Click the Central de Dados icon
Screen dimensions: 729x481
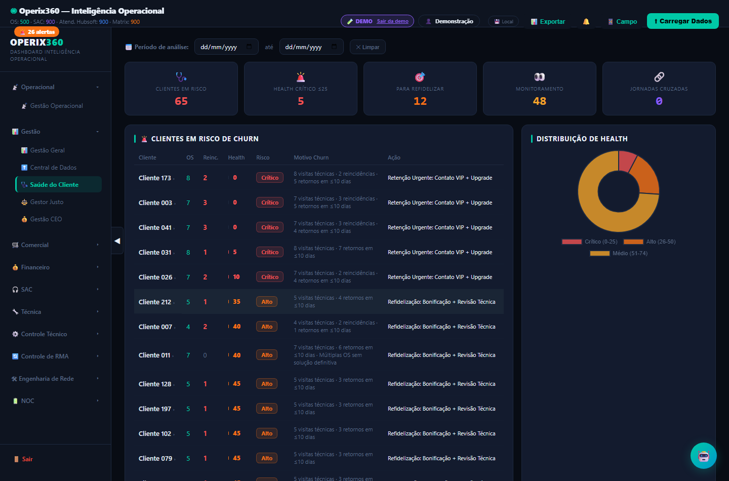(24, 168)
